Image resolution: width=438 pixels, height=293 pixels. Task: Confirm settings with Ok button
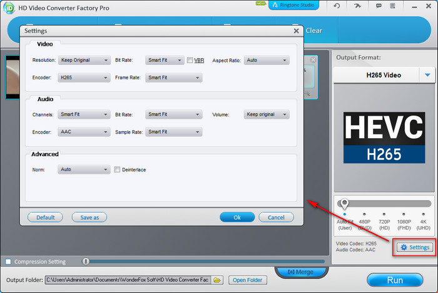(x=237, y=217)
